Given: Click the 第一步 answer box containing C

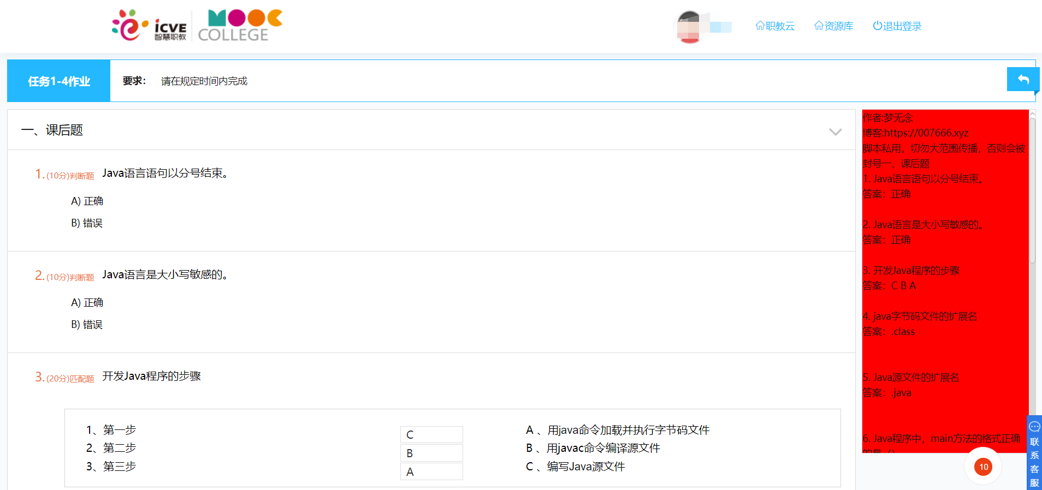Looking at the screenshot, I should (x=431, y=434).
